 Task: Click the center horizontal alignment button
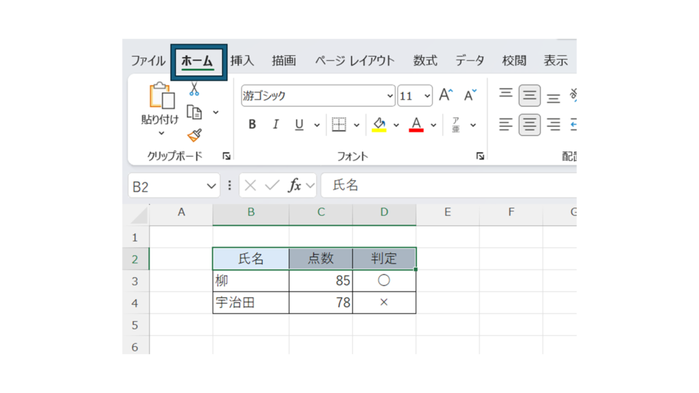coord(530,125)
